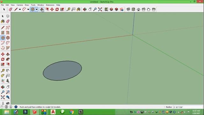The image size is (204, 115).
Task: Select the Rotated Rectangle tool
Action: pyautogui.click(x=8, y=33)
